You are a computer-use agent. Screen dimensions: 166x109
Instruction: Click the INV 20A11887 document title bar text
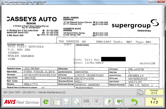tap(34, 92)
